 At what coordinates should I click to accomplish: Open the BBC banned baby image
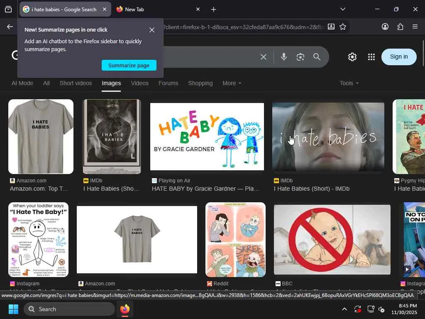[332, 240]
